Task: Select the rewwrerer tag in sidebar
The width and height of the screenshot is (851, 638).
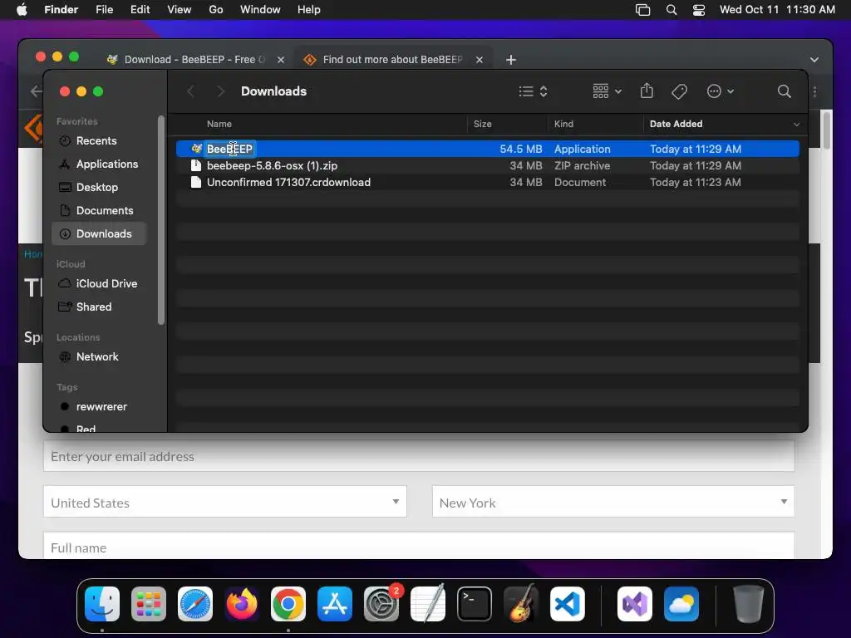Action: point(100,407)
